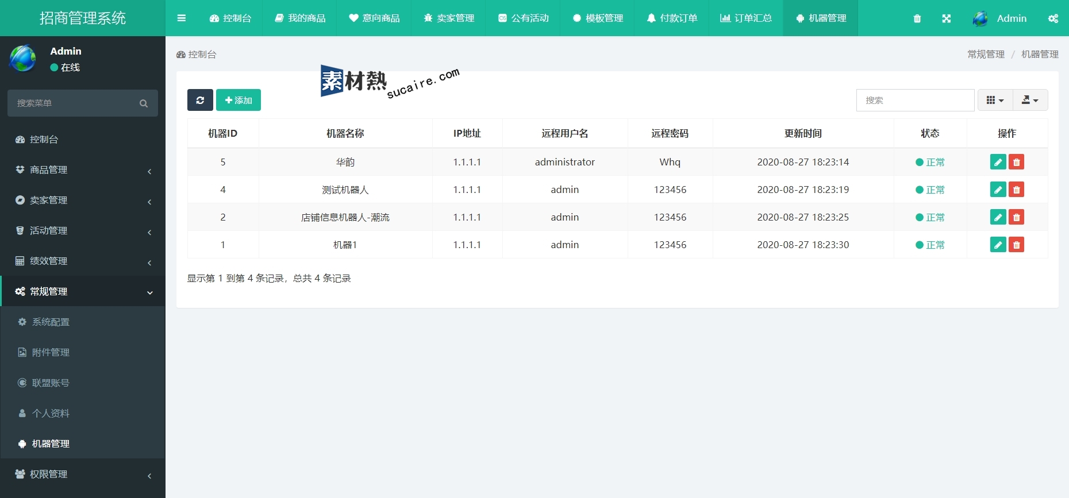Expand the 卖家管理 sidebar menu
This screenshot has width=1069, height=498.
[x=83, y=200]
